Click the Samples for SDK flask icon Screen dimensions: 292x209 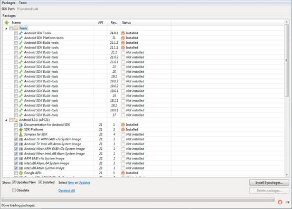(21, 135)
